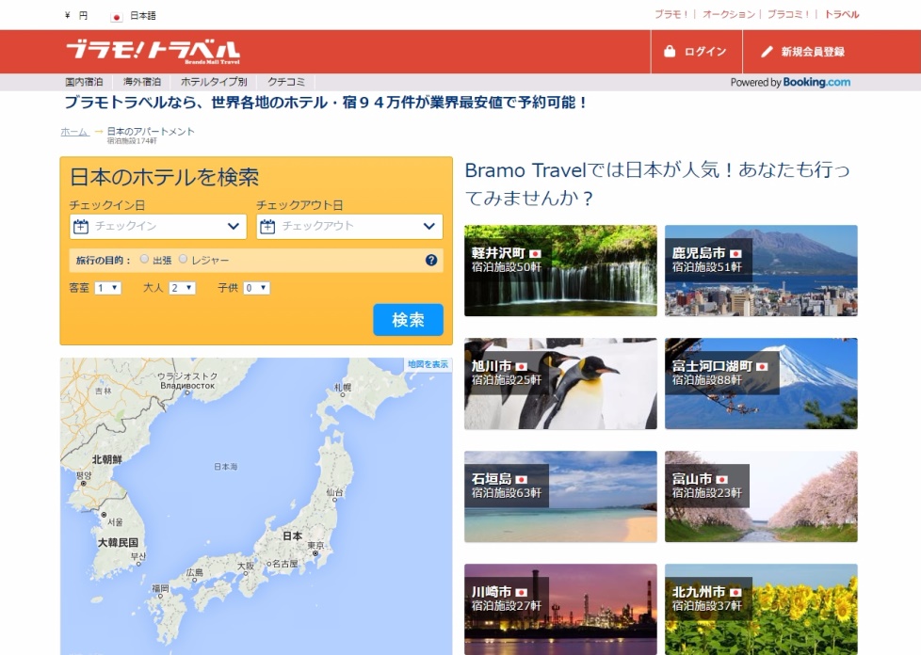
Task: Click the blue help question mark icon
Action: tap(431, 260)
